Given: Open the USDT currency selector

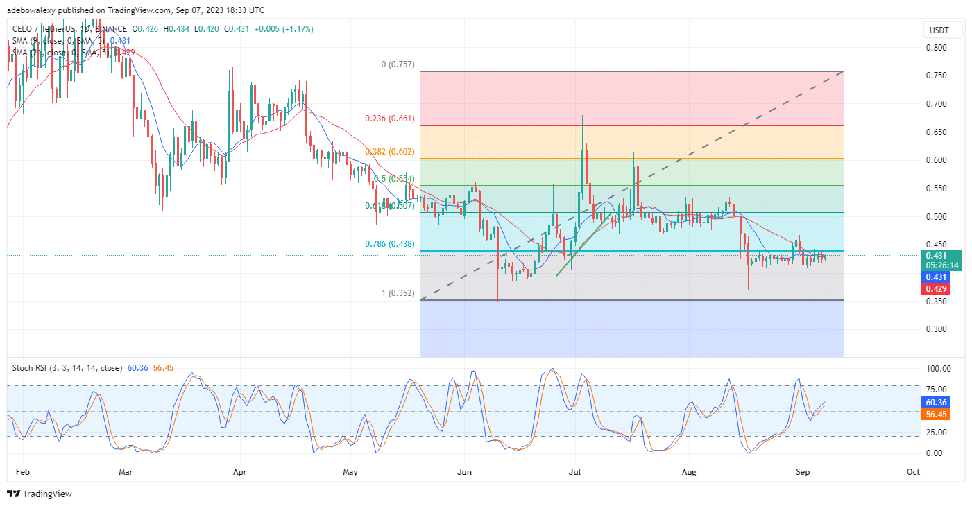Looking at the screenshot, I should pyautogui.click(x=941, y=30).
